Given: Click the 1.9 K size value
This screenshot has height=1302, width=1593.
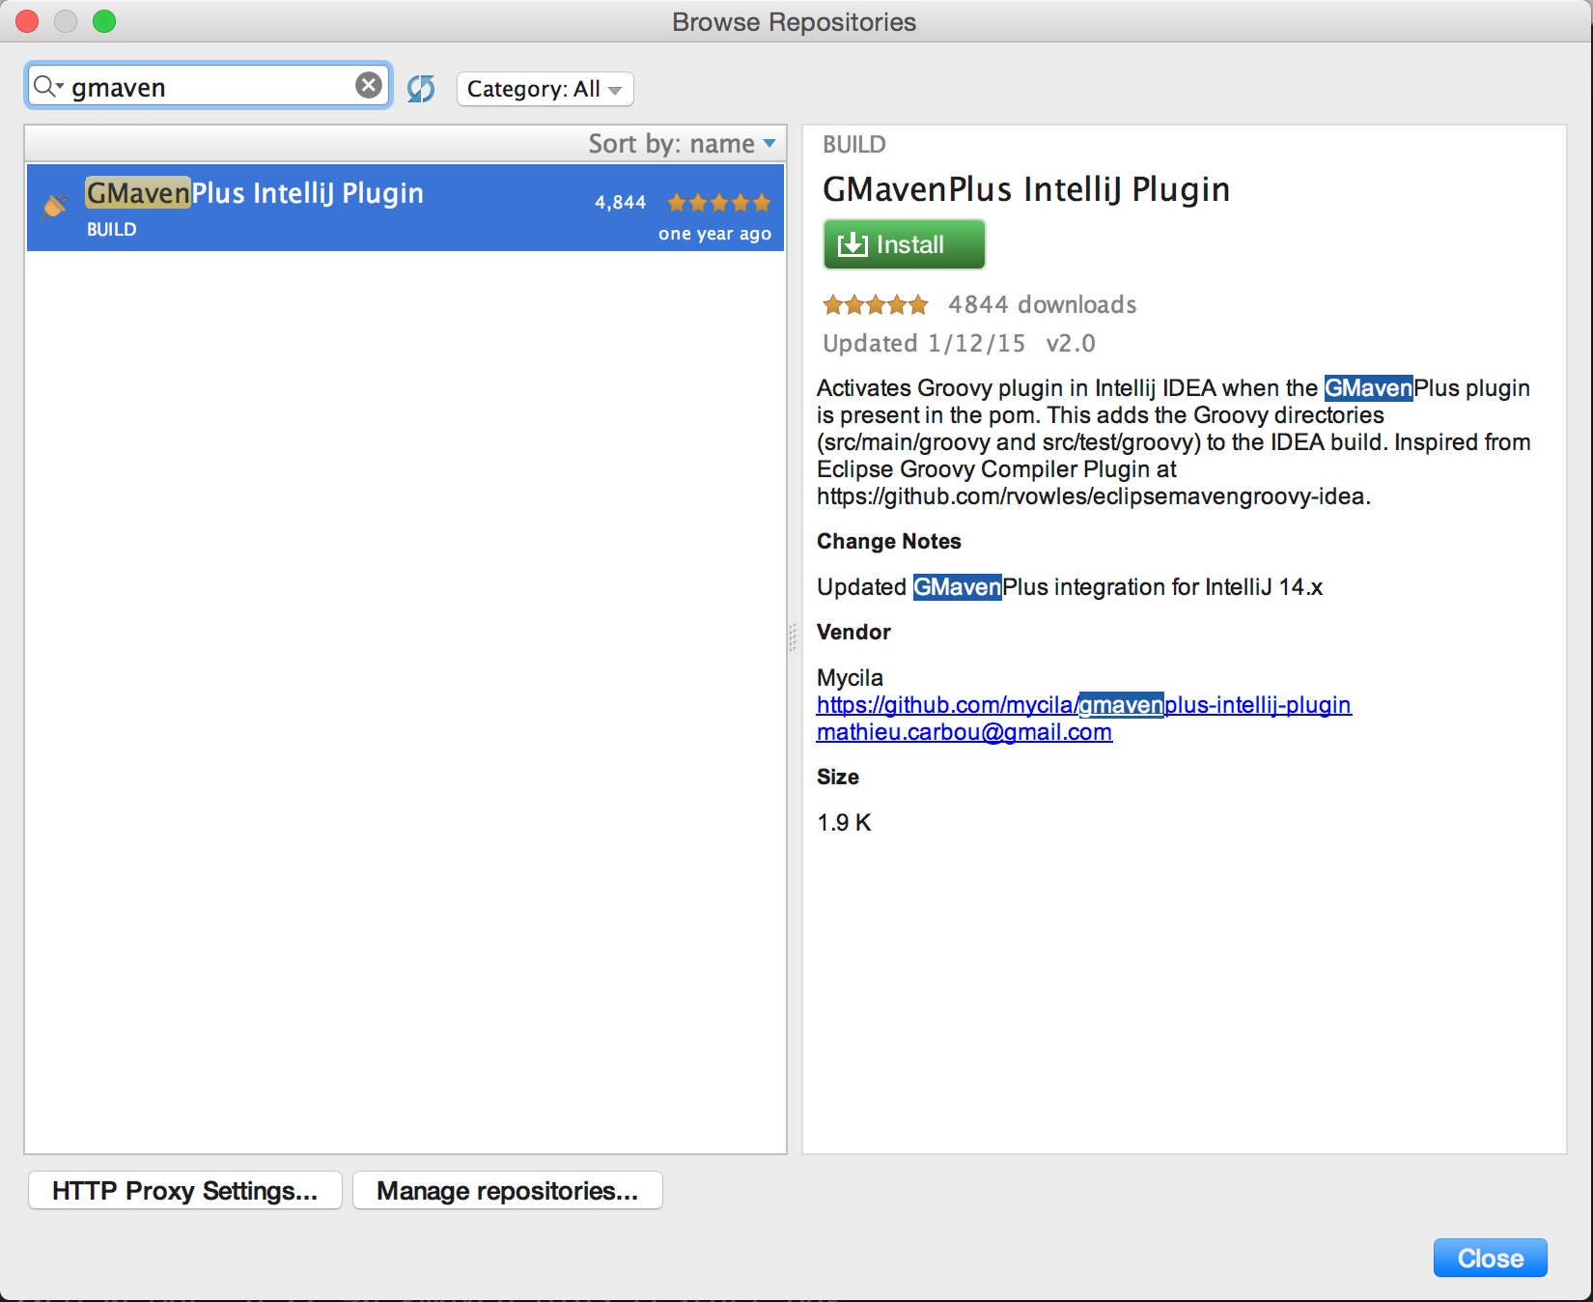Looking at the screenshot, I should click(844, 823).
